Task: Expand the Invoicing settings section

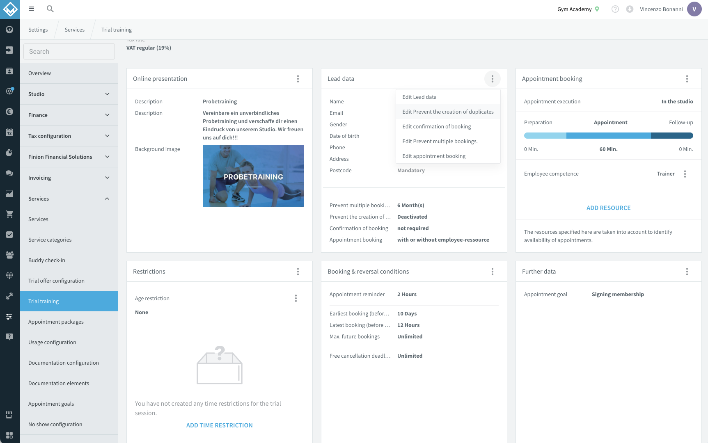Action: pyautogui.click(x=69, y=178)
